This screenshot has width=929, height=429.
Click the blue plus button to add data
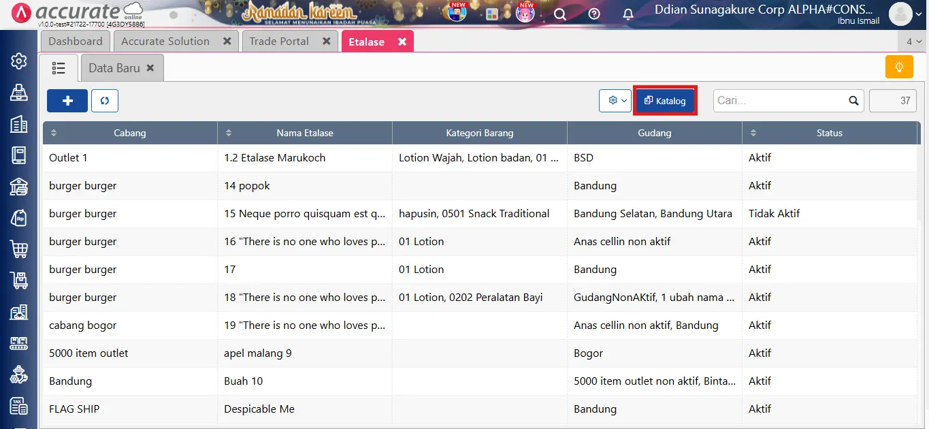click(67, 100)
